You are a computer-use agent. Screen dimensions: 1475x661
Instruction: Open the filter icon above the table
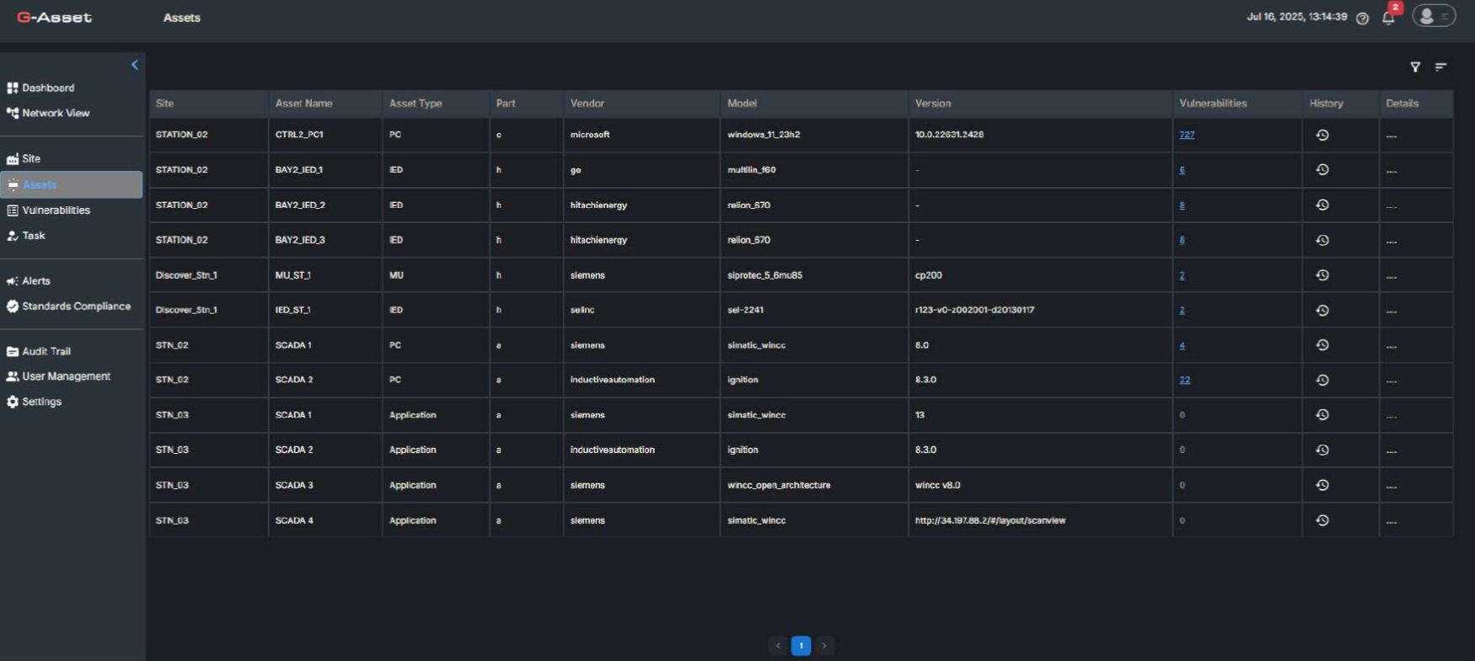pyautogui.click(x=1415, y=67)
